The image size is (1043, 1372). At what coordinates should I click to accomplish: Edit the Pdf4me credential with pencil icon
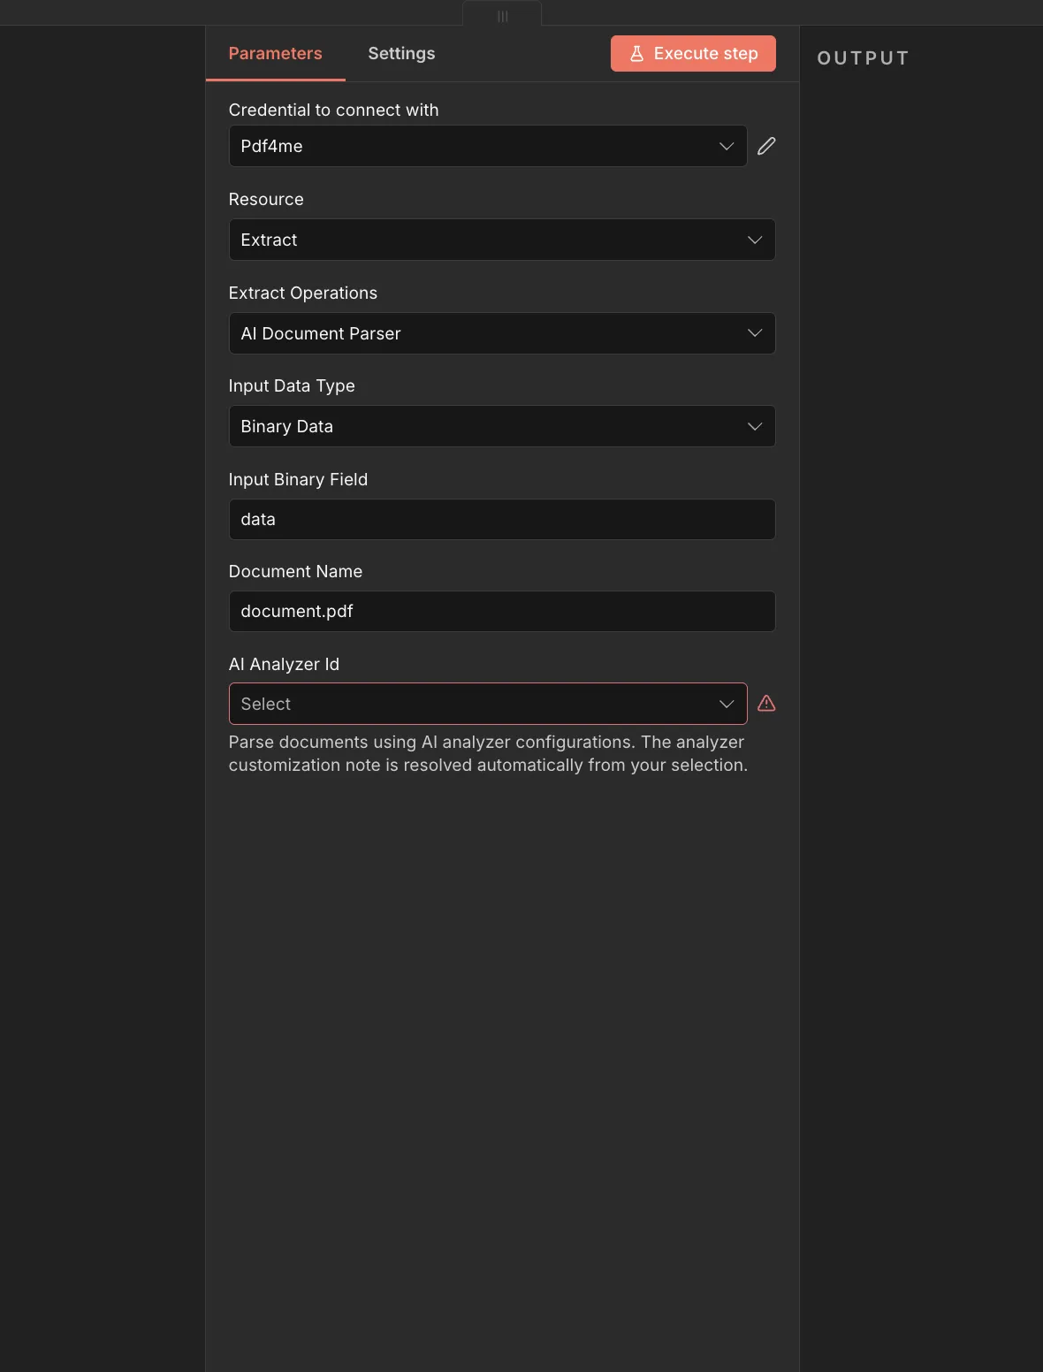pos(766,146)
